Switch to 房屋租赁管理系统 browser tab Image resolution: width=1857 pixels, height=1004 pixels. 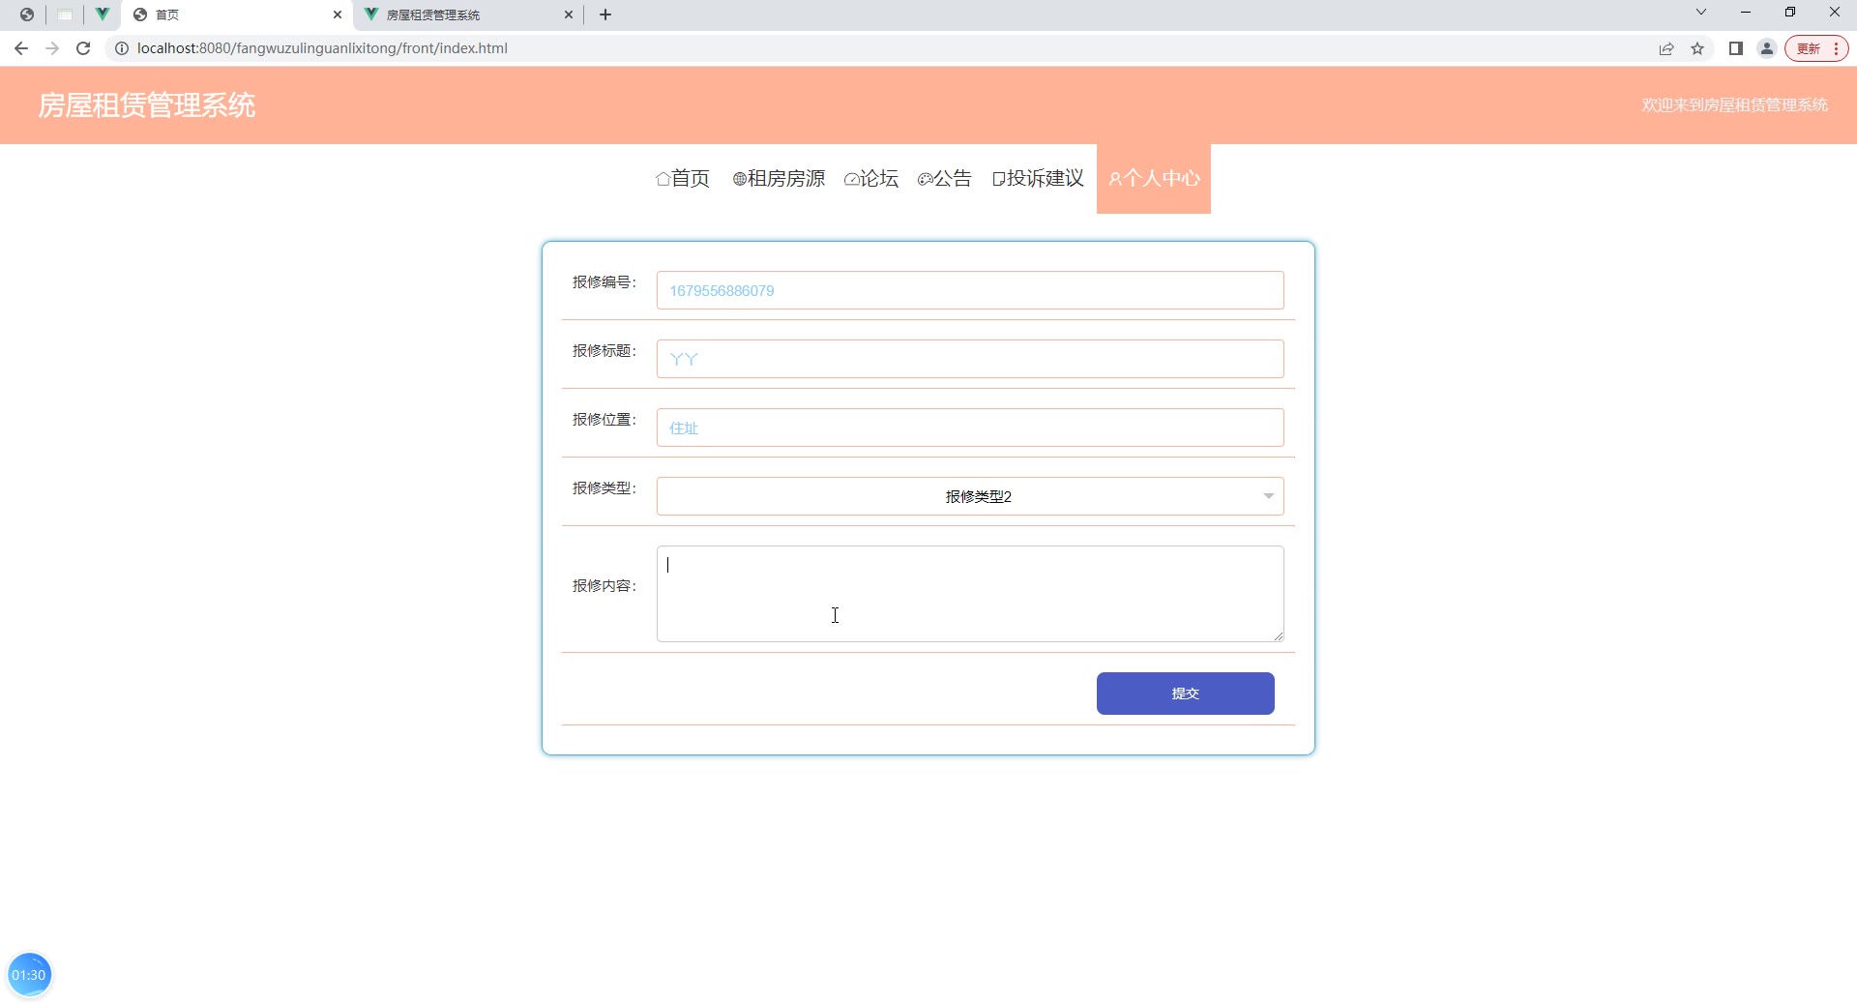tap(469, 15)
